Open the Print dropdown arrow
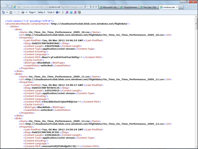The image size is (198, 149). 27,12
